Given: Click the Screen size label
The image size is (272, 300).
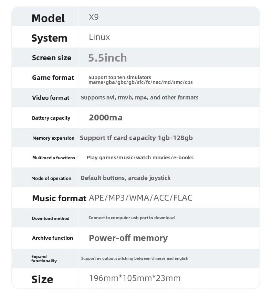Looking at the screenshot, I should tap(52, 58).
